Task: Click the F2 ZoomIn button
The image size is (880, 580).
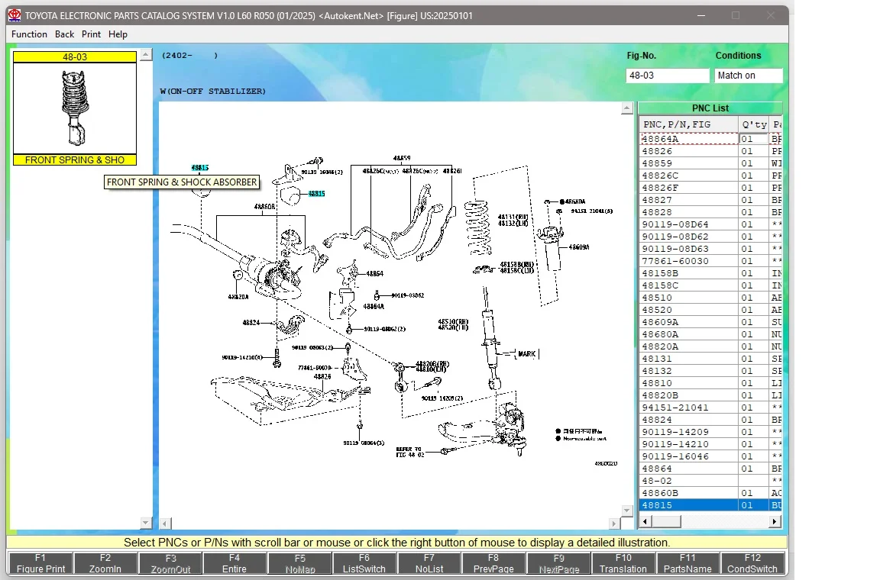Action: pyautogui.click(x=105, y=563)
